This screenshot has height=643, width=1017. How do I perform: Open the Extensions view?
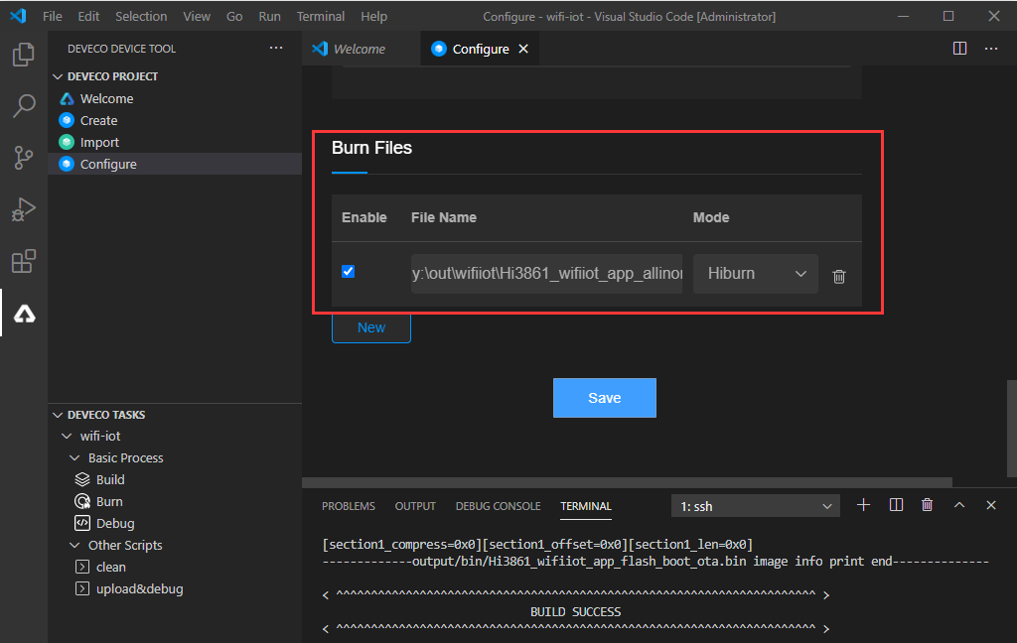pyautogui.click(x=24, y=261)
